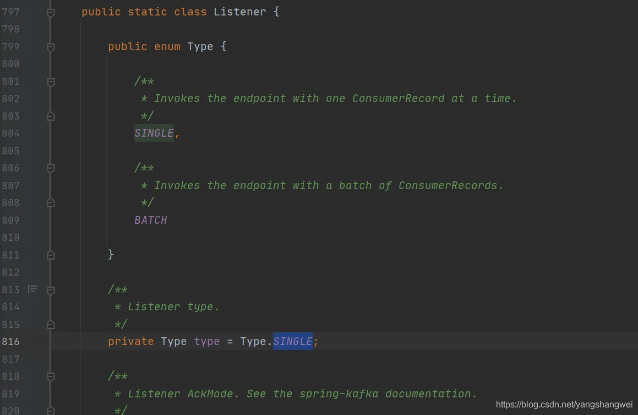Click the 'Listener AckMode' comment line
Viewport: 638px width, 415px height.
[x=296, y=394]
